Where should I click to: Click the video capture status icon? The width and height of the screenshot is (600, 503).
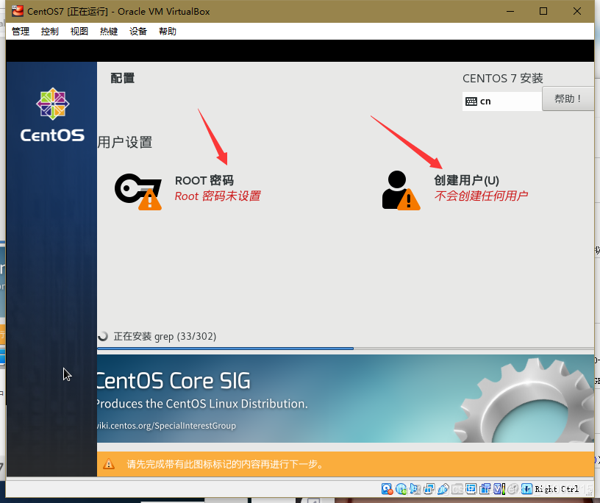coord(485,489)
